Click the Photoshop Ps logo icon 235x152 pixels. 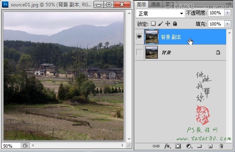coord(6,4)
